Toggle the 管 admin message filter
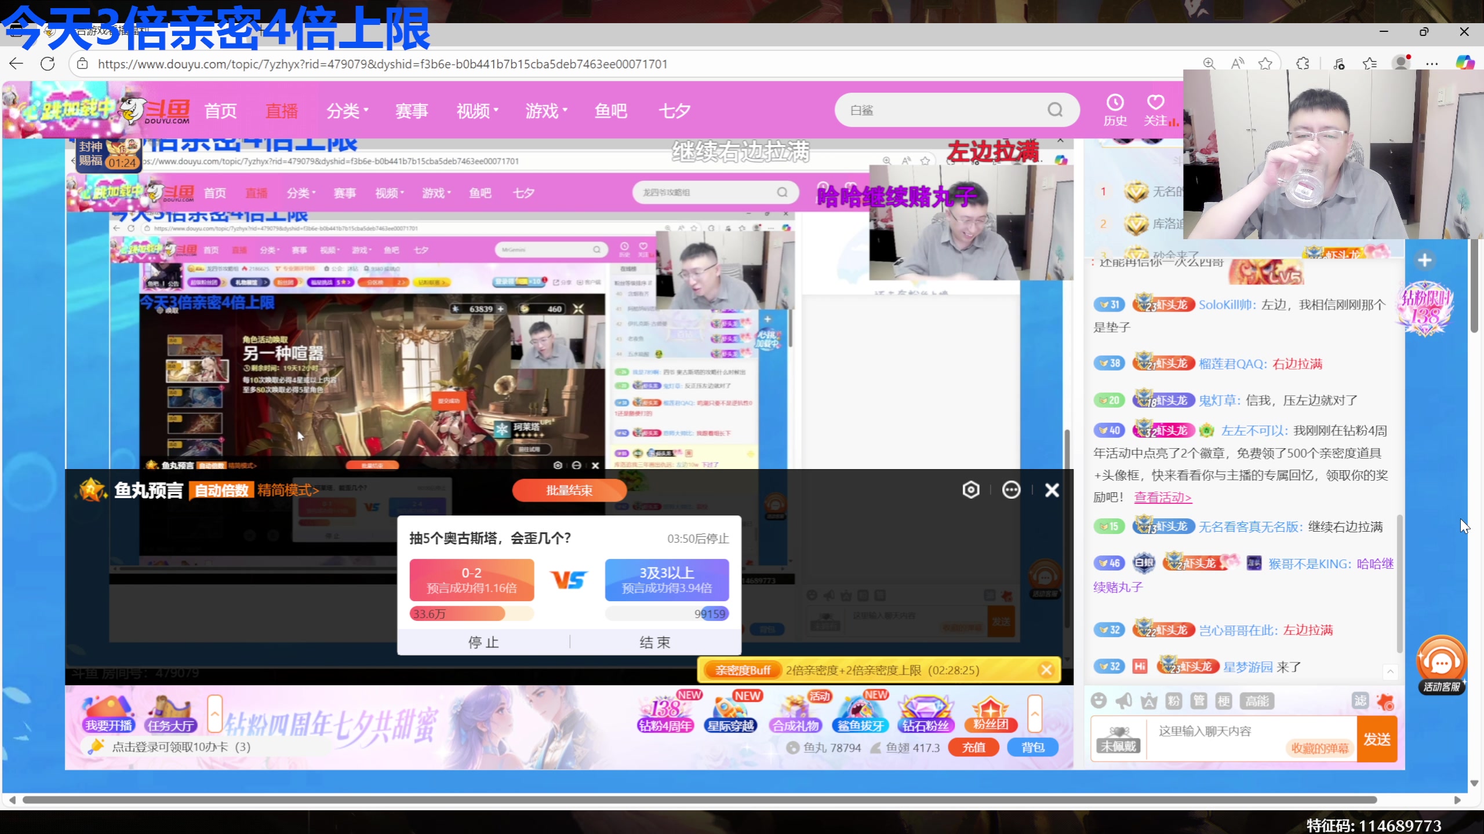Viewport: 1484px width, 834px height. [1199, 701]
